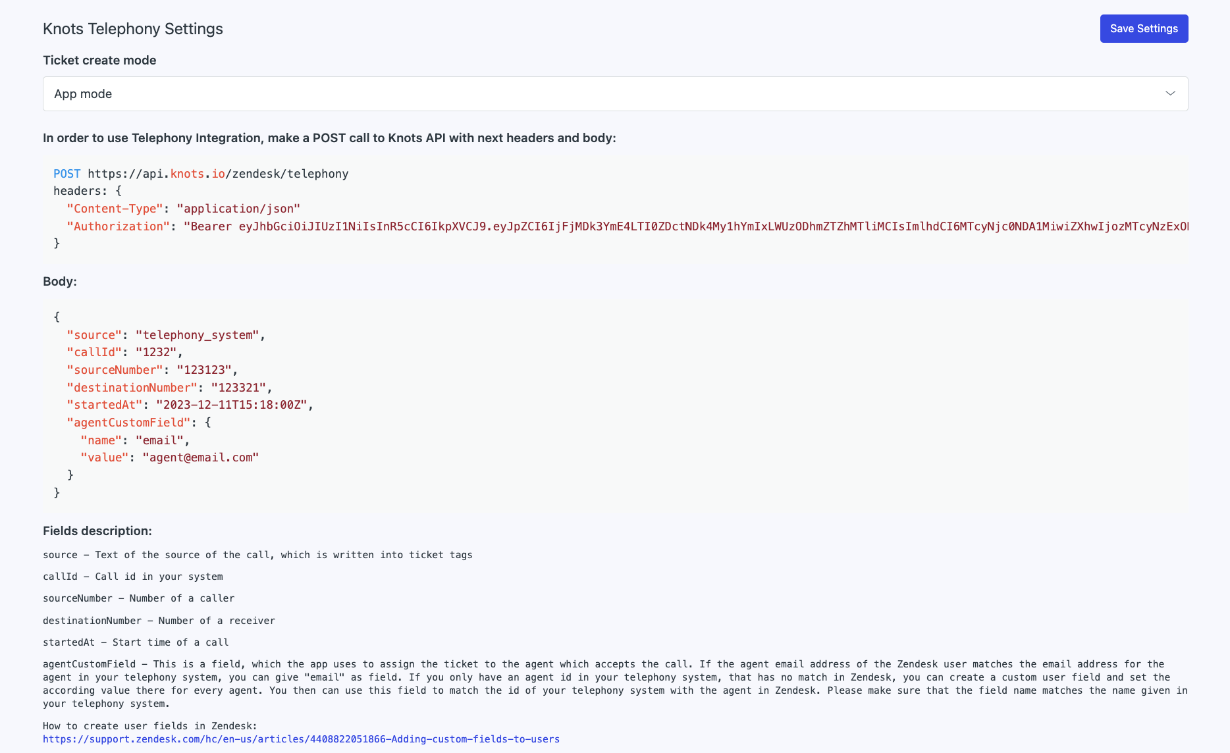The image size is (1230, 753).
Task: Click the "startedAt" timestamp line
Action: (x=190, y=405)
